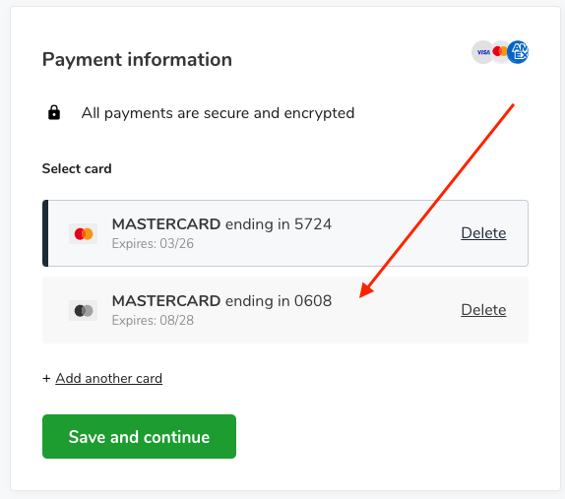Click the Select card label
The height and width of the screenshot is (499, 565).
77,168
